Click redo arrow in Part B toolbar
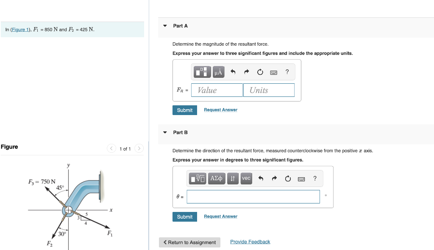This screenshot has width=434, height=250. pos(274,179)
